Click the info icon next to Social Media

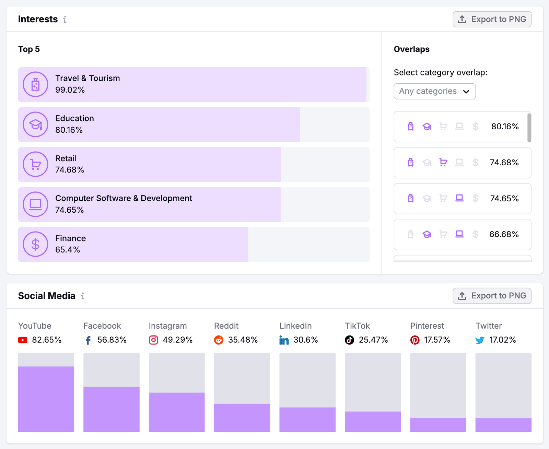(83, 296)
